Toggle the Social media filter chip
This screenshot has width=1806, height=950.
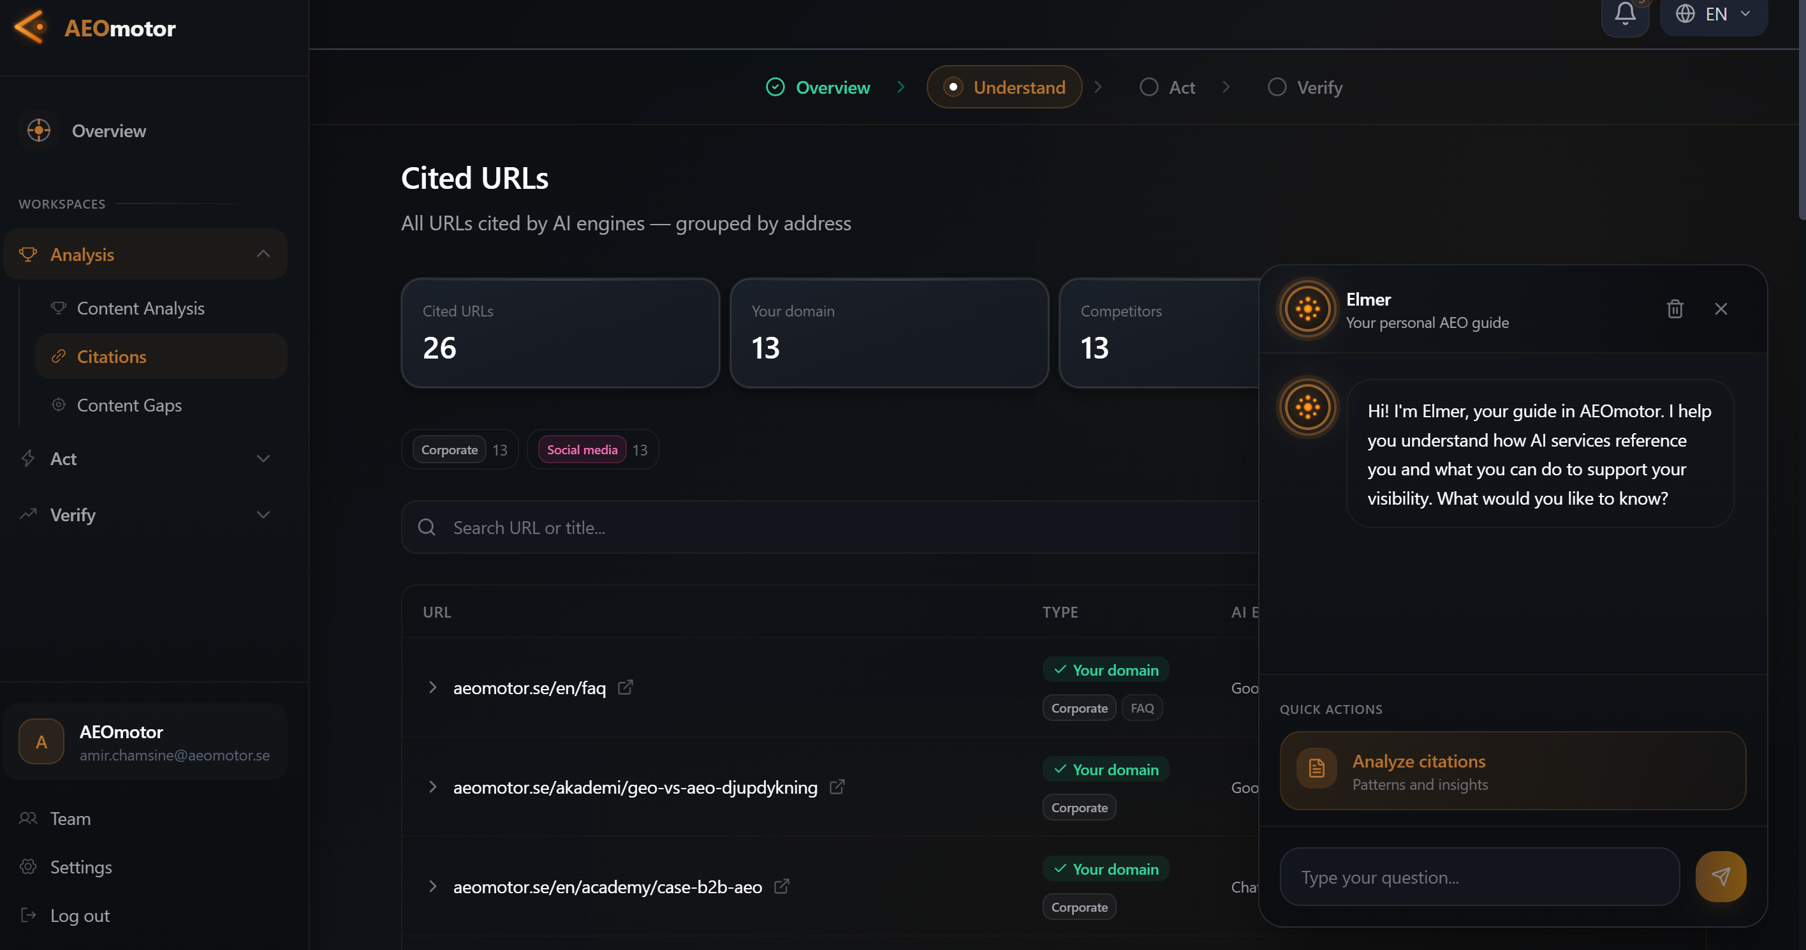[x=582, y=450]
